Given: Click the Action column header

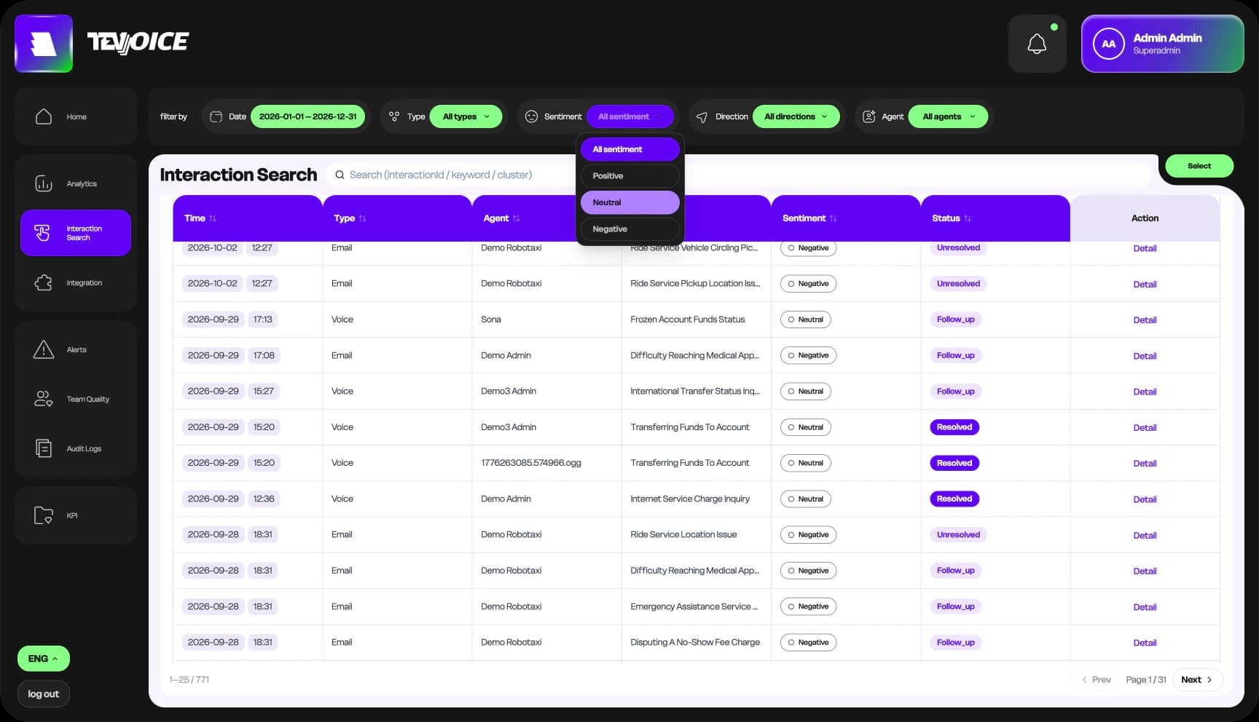Looking at the screenshot, I should point(1145,218).
